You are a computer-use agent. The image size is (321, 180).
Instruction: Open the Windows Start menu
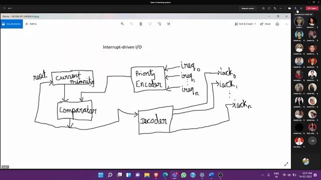[101, 175]
